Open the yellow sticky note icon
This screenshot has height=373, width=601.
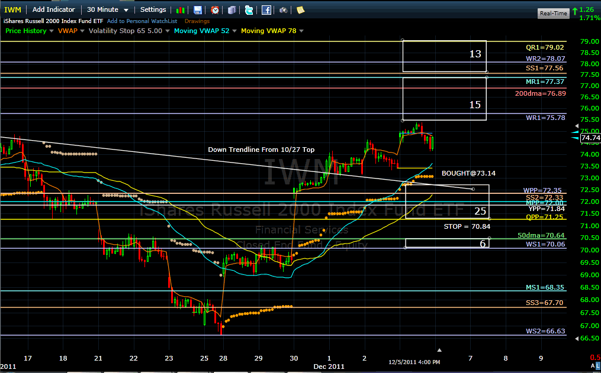(x=301, y=10)
